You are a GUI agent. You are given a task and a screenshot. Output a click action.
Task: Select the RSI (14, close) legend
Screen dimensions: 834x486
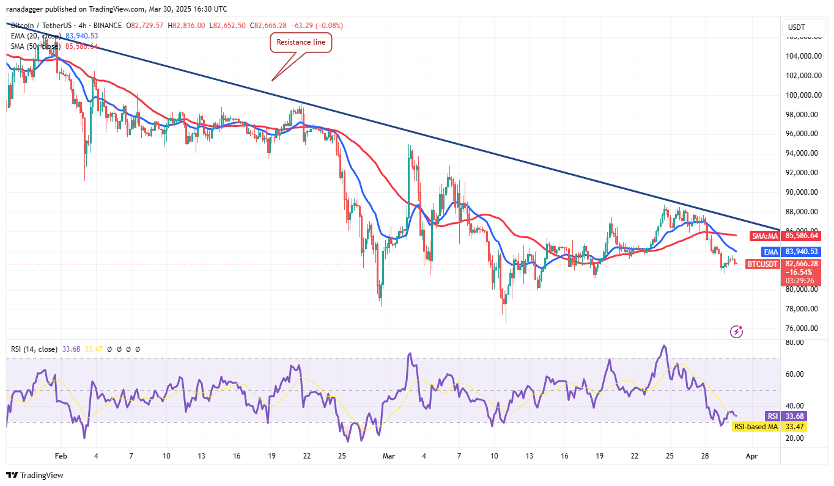click(34, 349)
